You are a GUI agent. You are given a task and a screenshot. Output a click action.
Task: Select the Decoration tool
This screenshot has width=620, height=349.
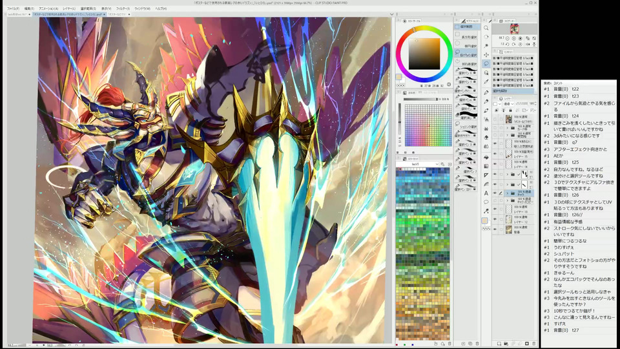coord(486,128)
